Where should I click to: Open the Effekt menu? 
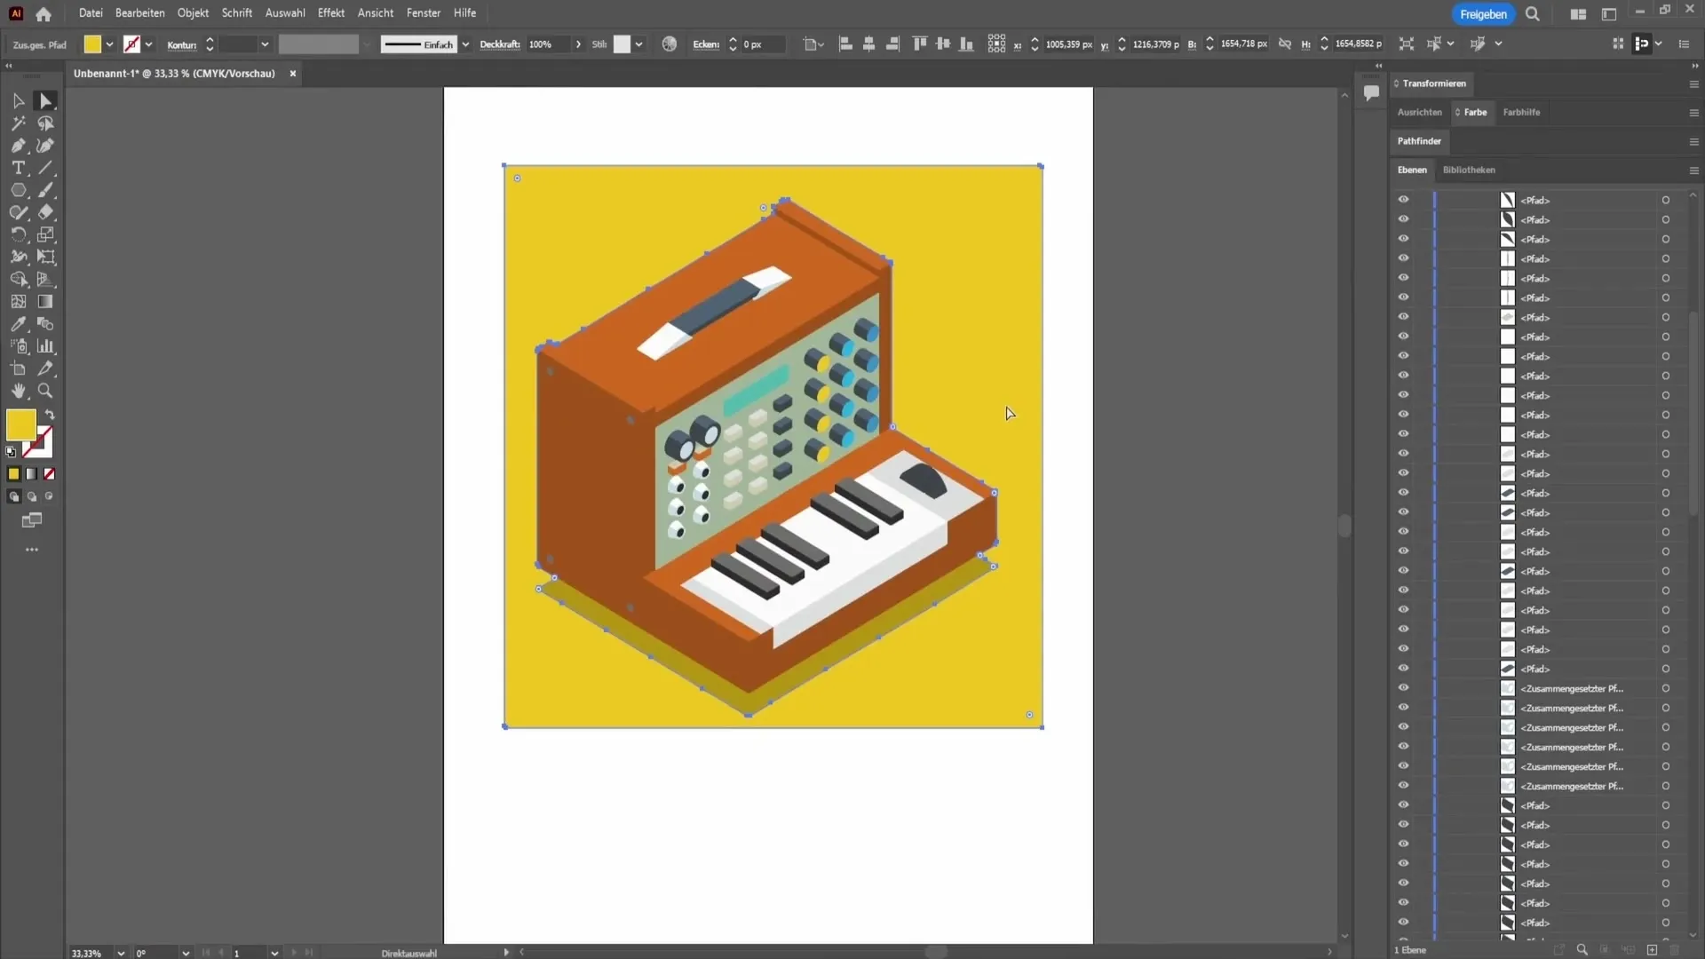point(331,13)
